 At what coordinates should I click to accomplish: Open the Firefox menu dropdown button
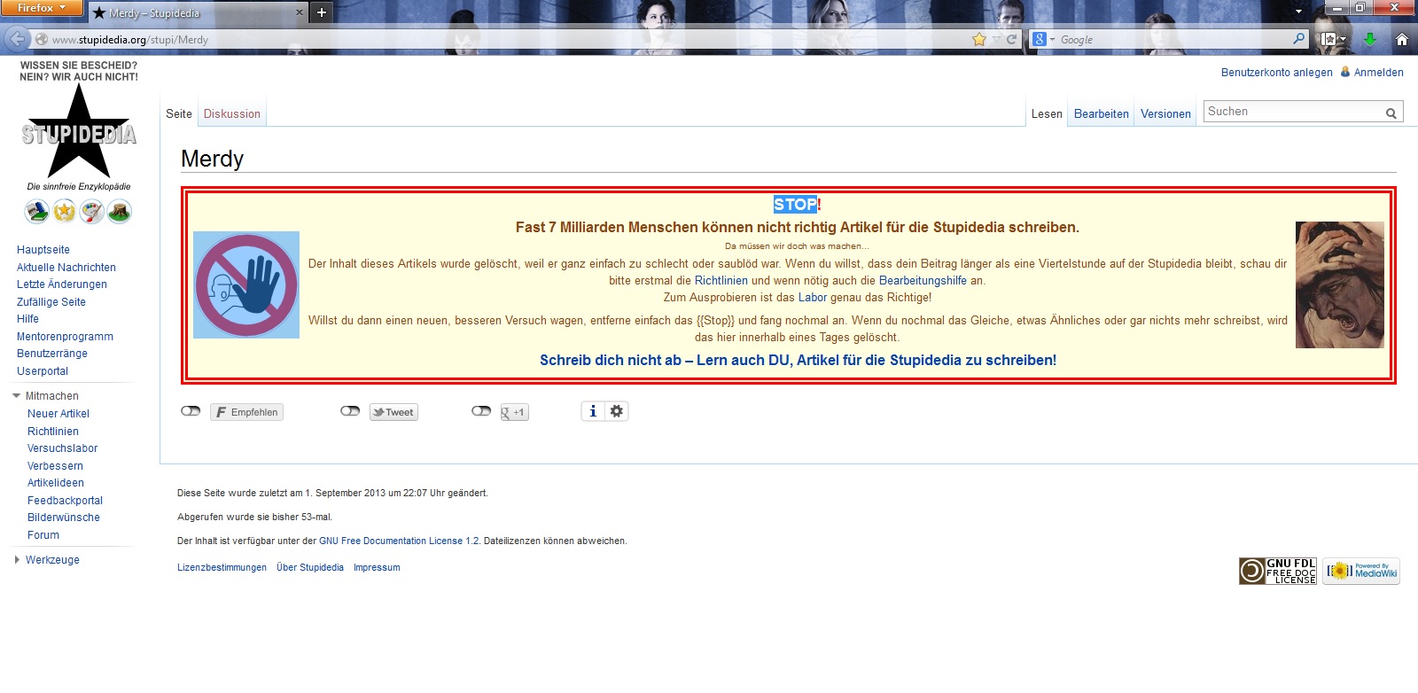click(41, 8)
